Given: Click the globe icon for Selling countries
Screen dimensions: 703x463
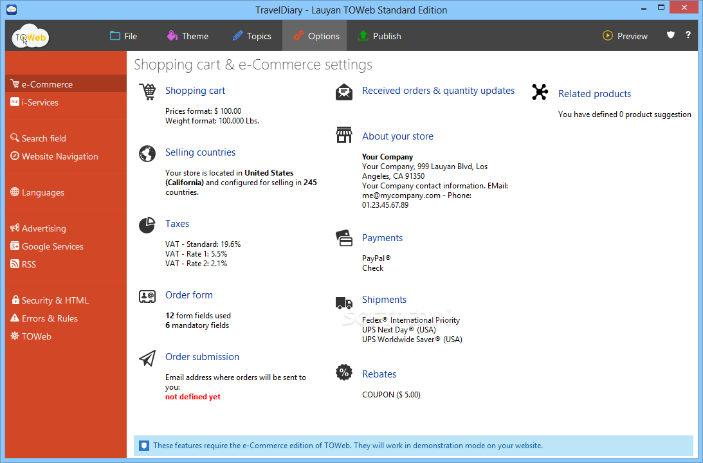Looking at the screenshot, I should [147, 154].
